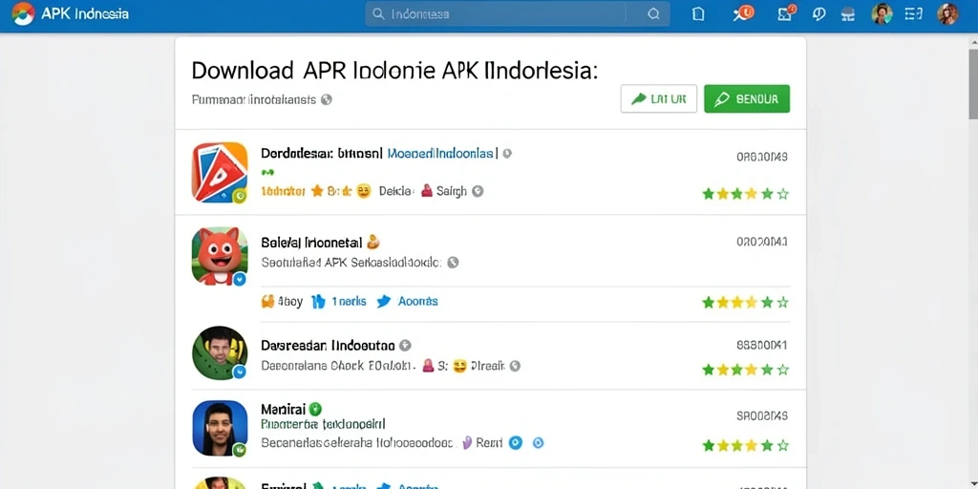Screen dimensions: 978x489
Task: Click the 0R020I43 code in the Bolelaj row
Action: [762, 242]
